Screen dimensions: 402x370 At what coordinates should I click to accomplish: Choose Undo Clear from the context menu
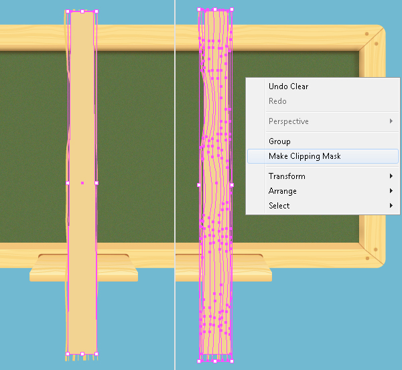(x=322, y=86)
